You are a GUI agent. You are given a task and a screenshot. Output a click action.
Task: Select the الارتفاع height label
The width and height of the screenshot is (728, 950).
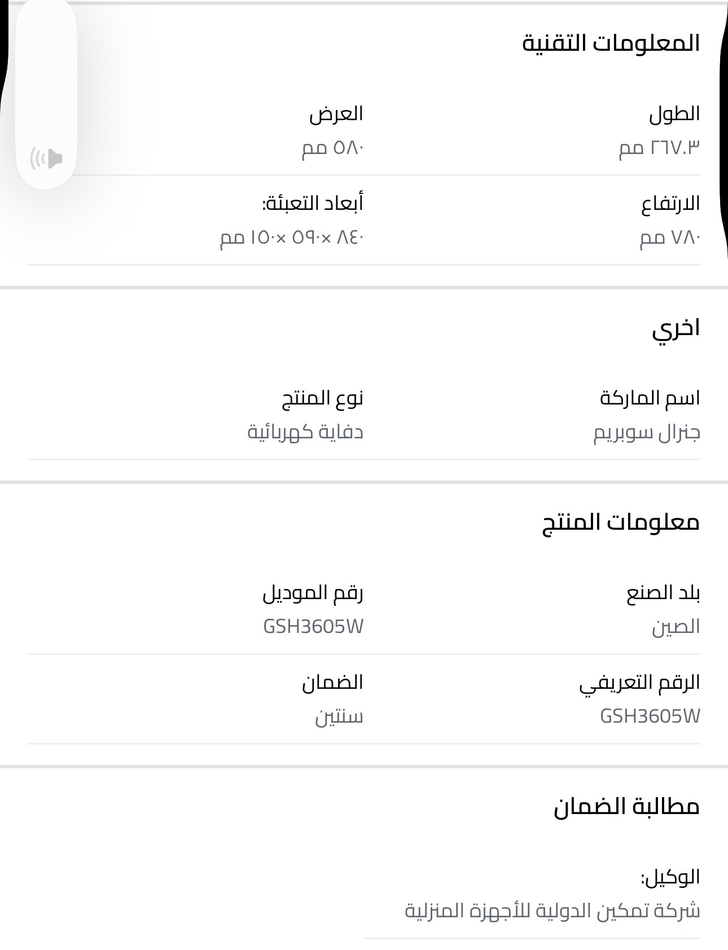670,204
